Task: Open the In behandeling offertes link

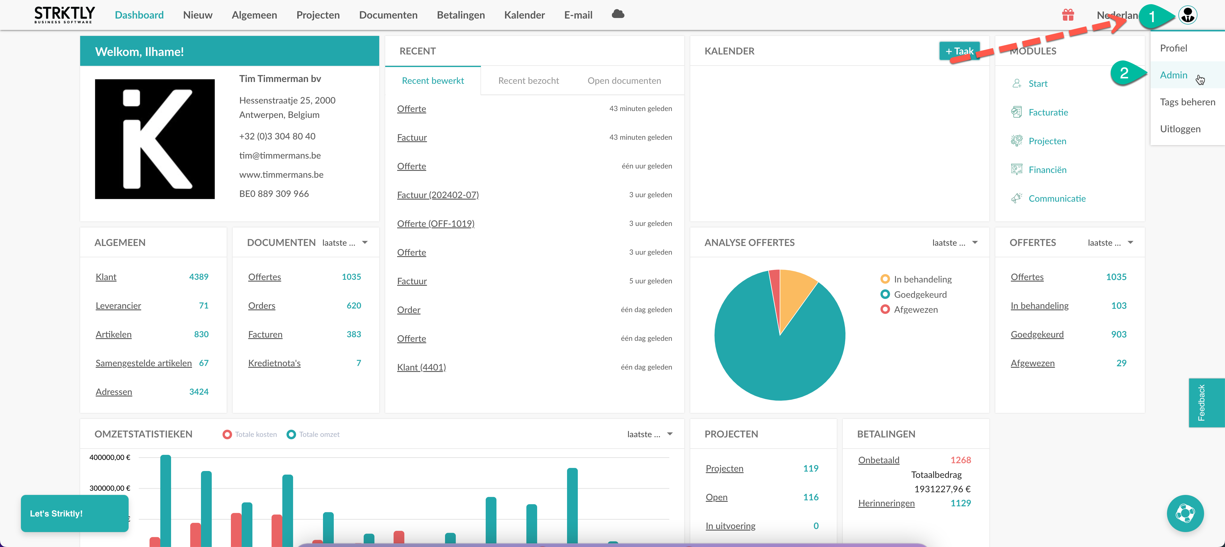Action: 1040,306
